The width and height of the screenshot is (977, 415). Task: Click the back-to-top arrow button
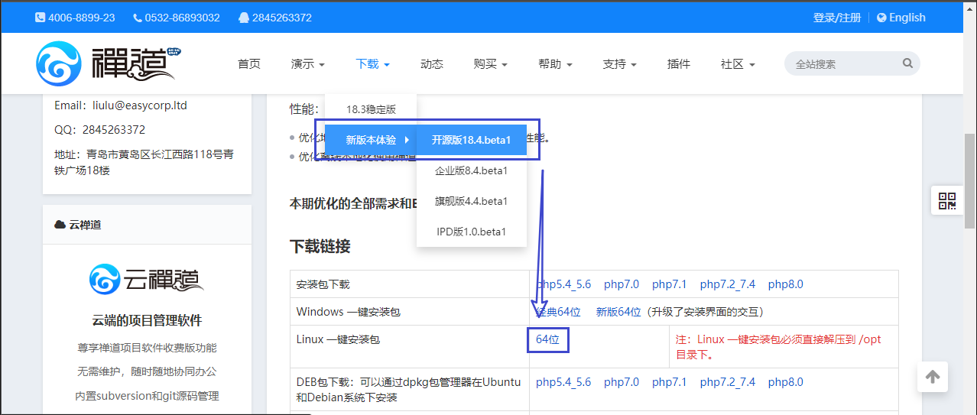tap(933, 377)
